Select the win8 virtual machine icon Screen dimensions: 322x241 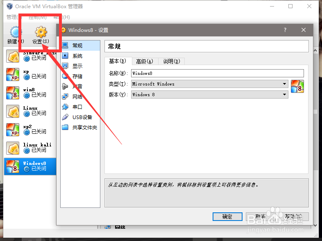click(13, 93)
